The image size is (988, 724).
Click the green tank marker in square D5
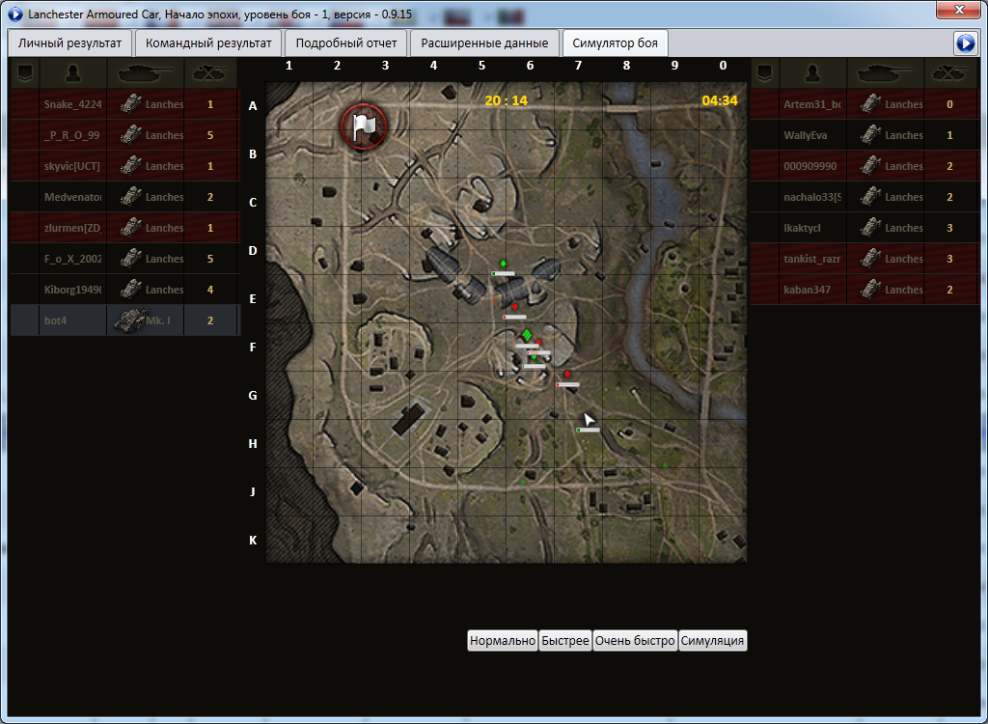tap(503, 263)
